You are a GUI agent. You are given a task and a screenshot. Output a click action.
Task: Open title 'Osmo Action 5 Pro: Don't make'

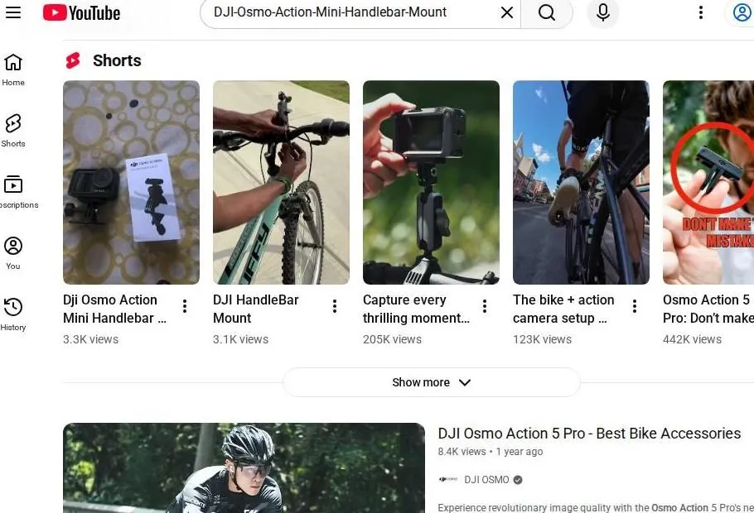(708, 309)
